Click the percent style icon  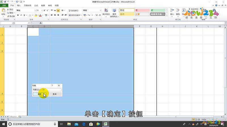point(89,15)
